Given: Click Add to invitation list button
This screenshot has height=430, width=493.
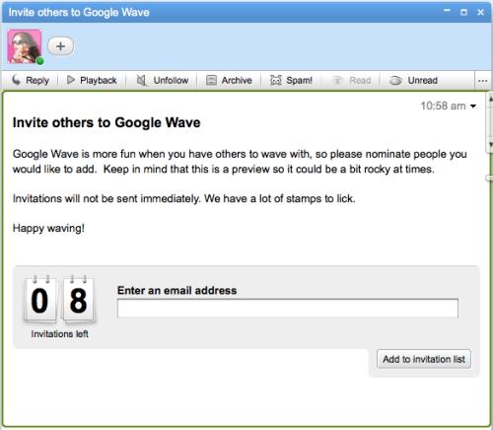Looking at the screenshot, I should [424, 359].
